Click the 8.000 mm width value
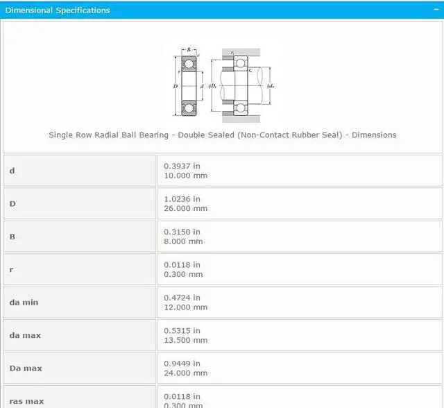This screenshot has width=444, height=408. click(x=183, y=241)
